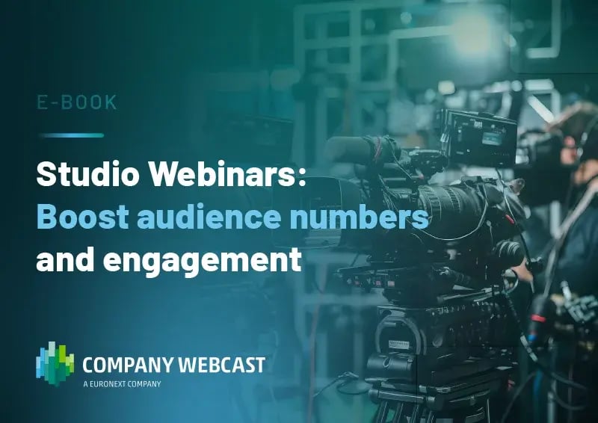Click the second camera on right edge
The image size is (598, 423).
568,314
